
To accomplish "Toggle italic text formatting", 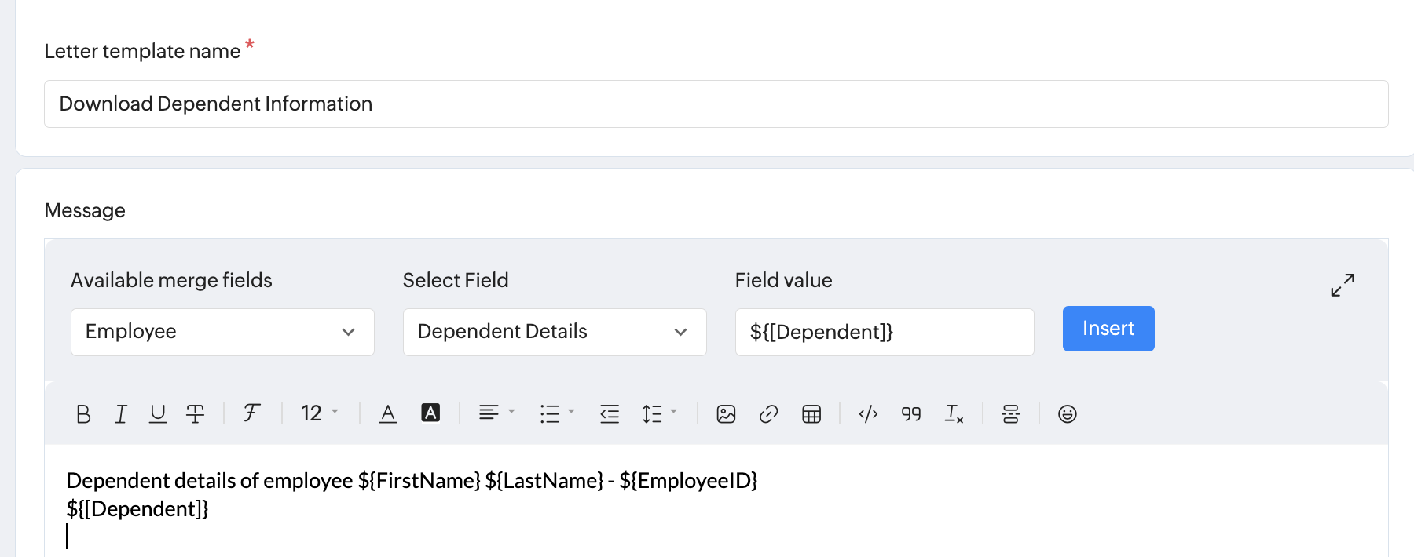I will tap(120, 413).
